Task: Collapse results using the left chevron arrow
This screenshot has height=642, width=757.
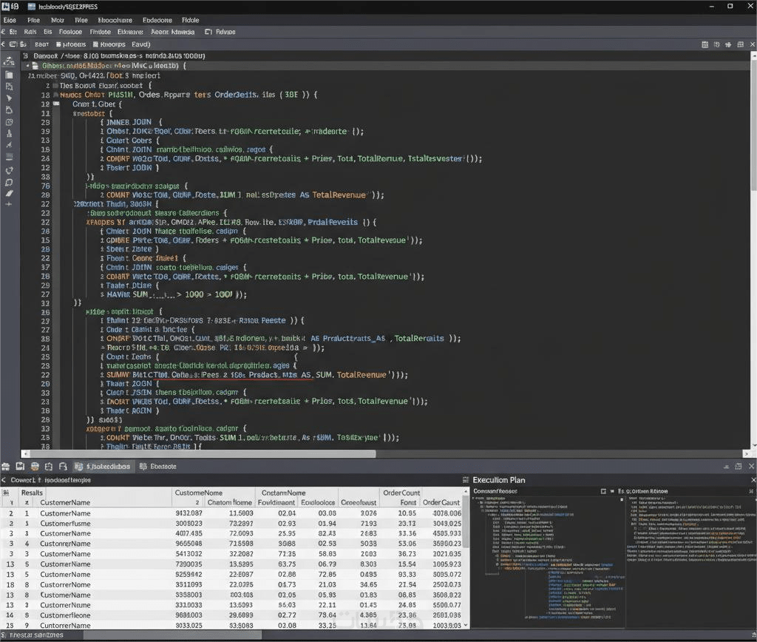Action: (x=5, y=480)
